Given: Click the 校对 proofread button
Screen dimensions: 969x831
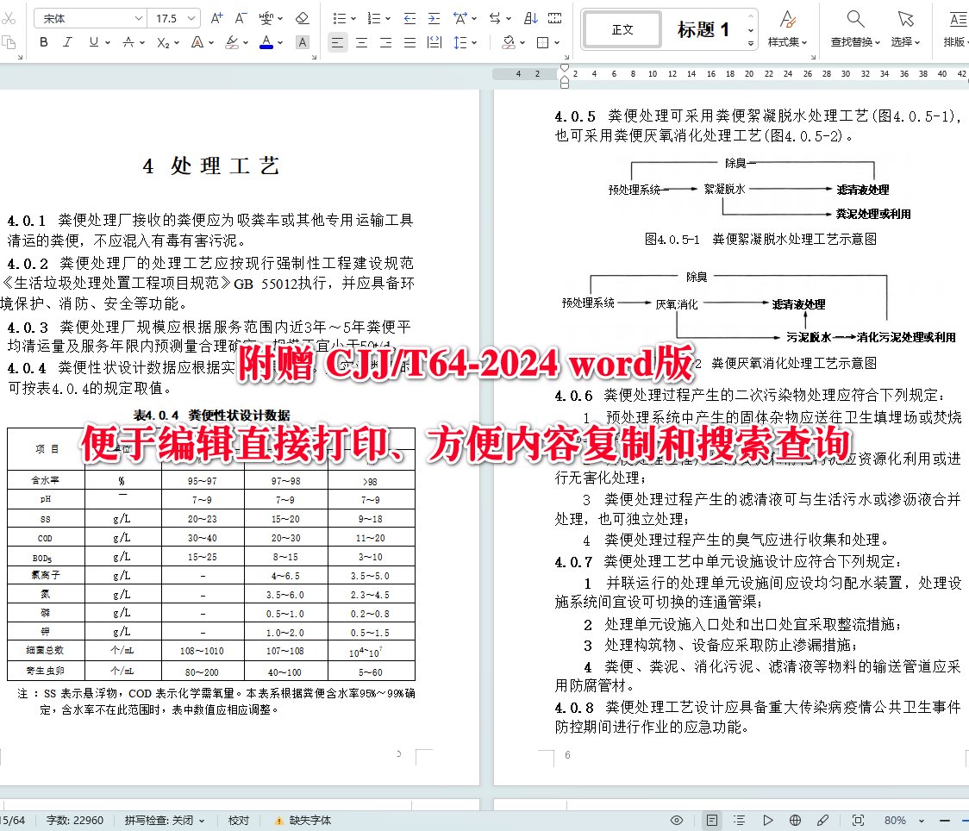Looking at the screenshot, I should [239, 820].
